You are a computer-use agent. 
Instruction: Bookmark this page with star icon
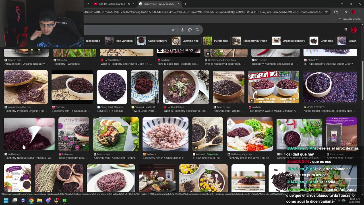point(326,12)
